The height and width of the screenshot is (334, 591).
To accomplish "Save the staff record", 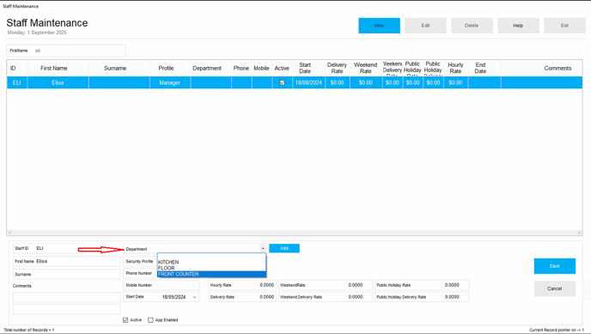I will [x=554, y=266].
